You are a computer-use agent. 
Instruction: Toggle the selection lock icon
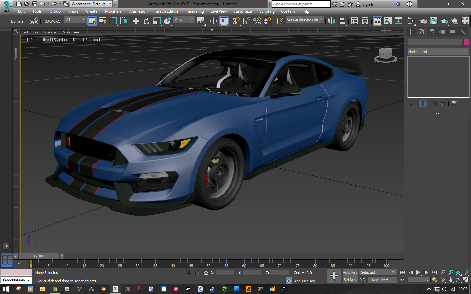coord(197,272)
